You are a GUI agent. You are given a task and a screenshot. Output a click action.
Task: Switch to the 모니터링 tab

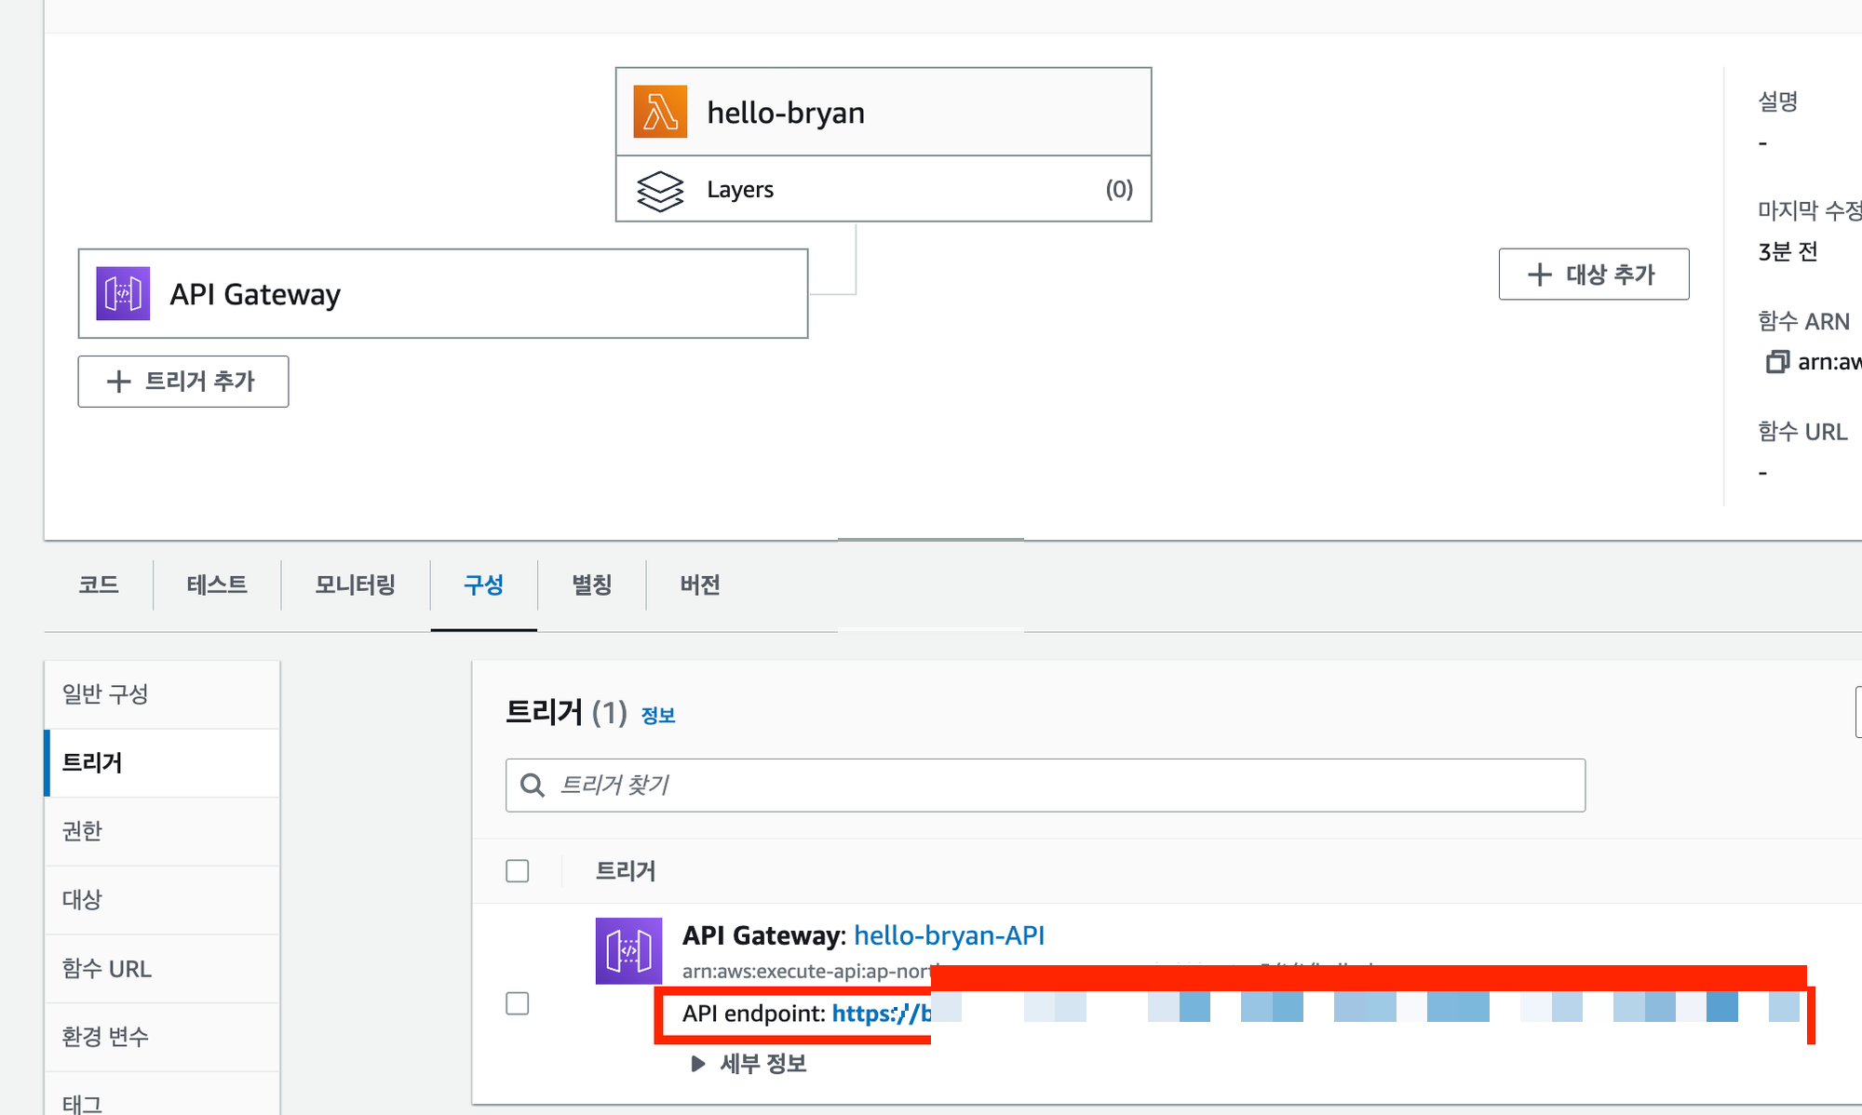click(355, 584)
